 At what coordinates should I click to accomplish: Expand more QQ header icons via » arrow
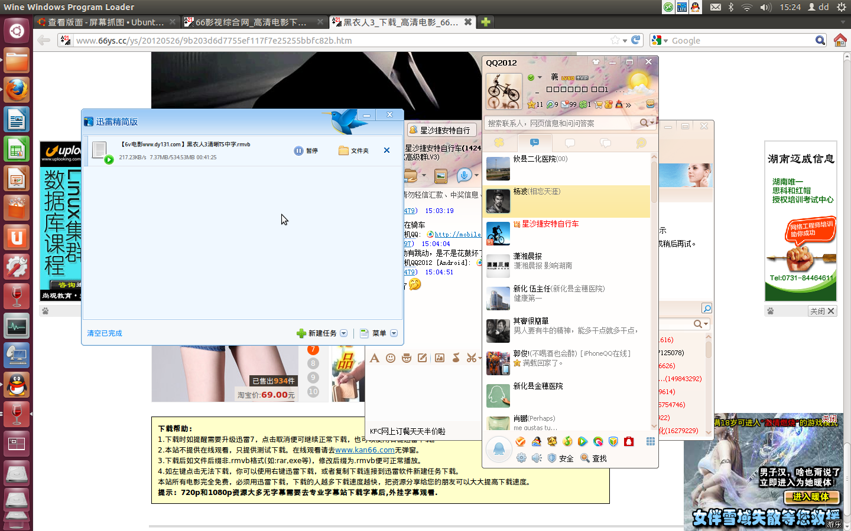628,105
